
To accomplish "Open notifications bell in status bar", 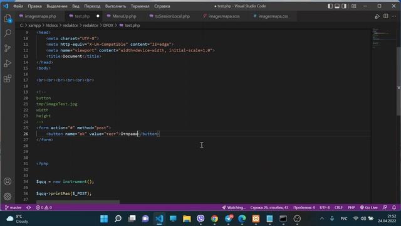I will pos(394,208).
